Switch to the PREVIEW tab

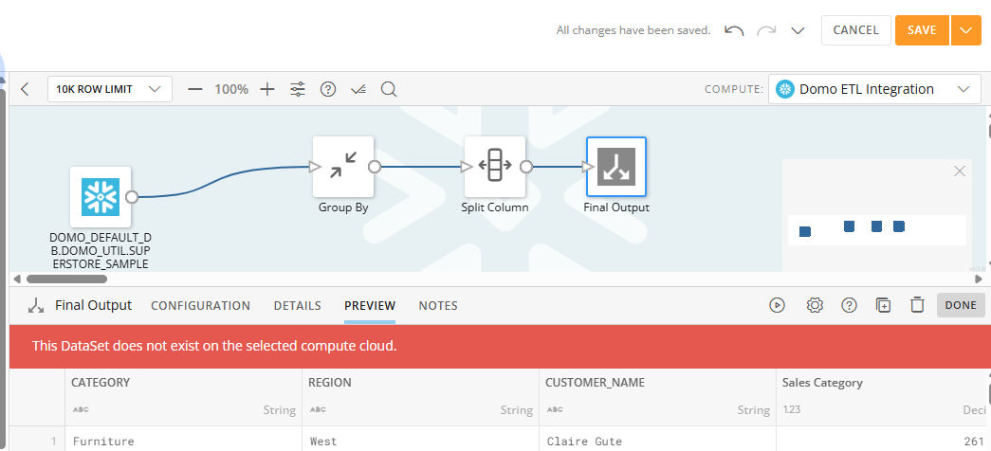click(370, 306)
